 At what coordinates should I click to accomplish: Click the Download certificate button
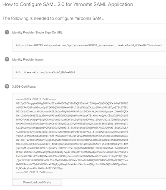click(x=37, y=182)
